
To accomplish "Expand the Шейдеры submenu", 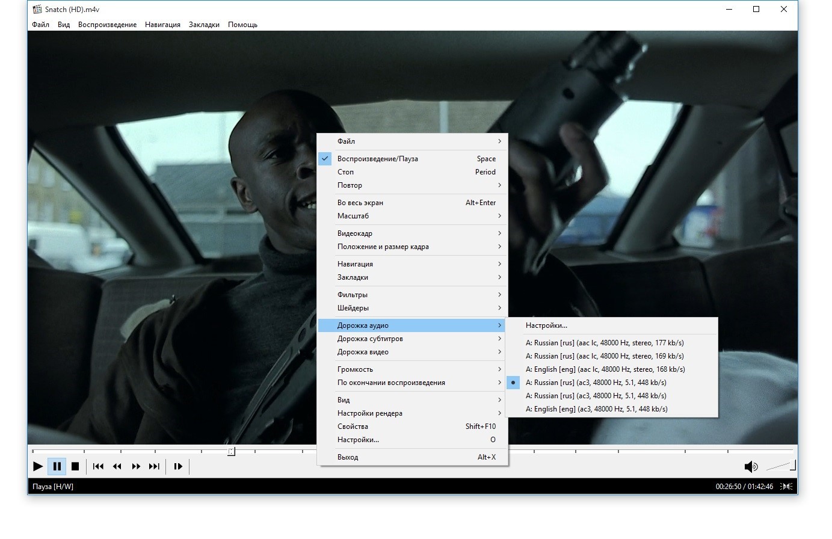I will (x=413, y=308).
